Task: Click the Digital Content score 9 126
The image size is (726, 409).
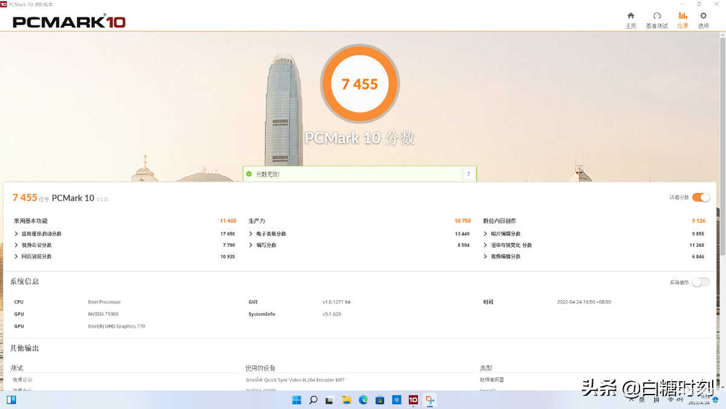Action: (x=699, y=221)
